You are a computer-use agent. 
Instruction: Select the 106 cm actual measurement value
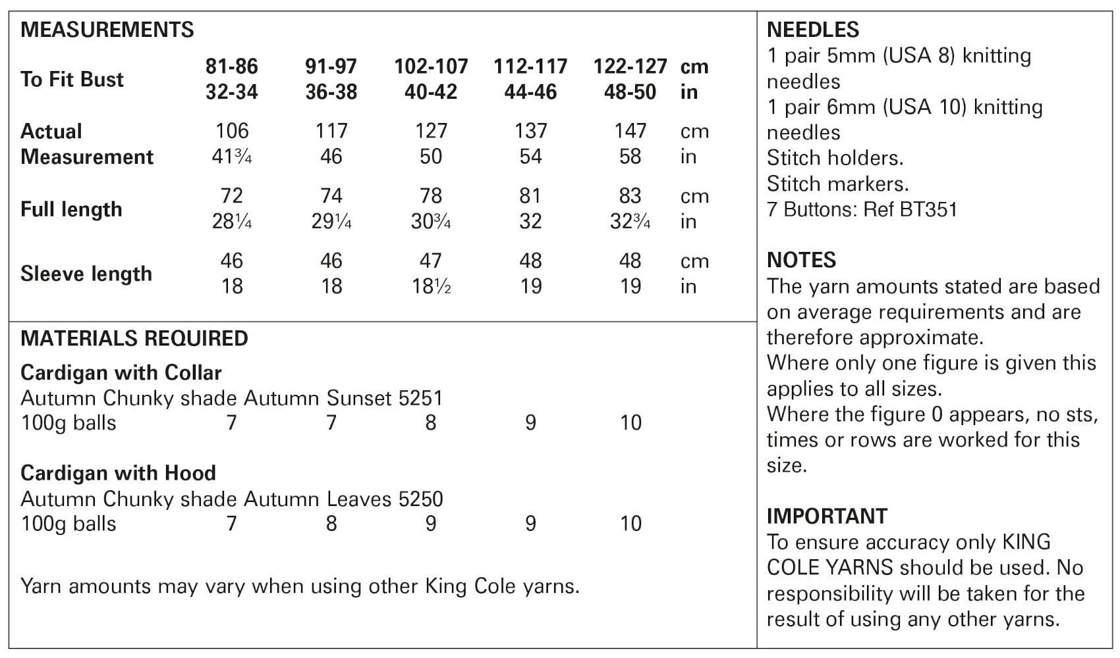pos(232,131)
